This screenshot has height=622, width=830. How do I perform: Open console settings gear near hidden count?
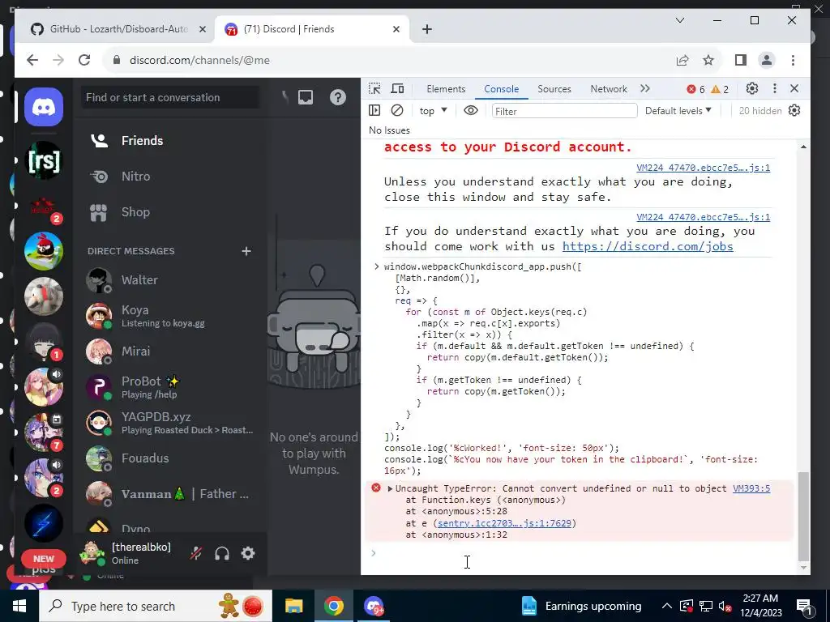pos(794,110)
